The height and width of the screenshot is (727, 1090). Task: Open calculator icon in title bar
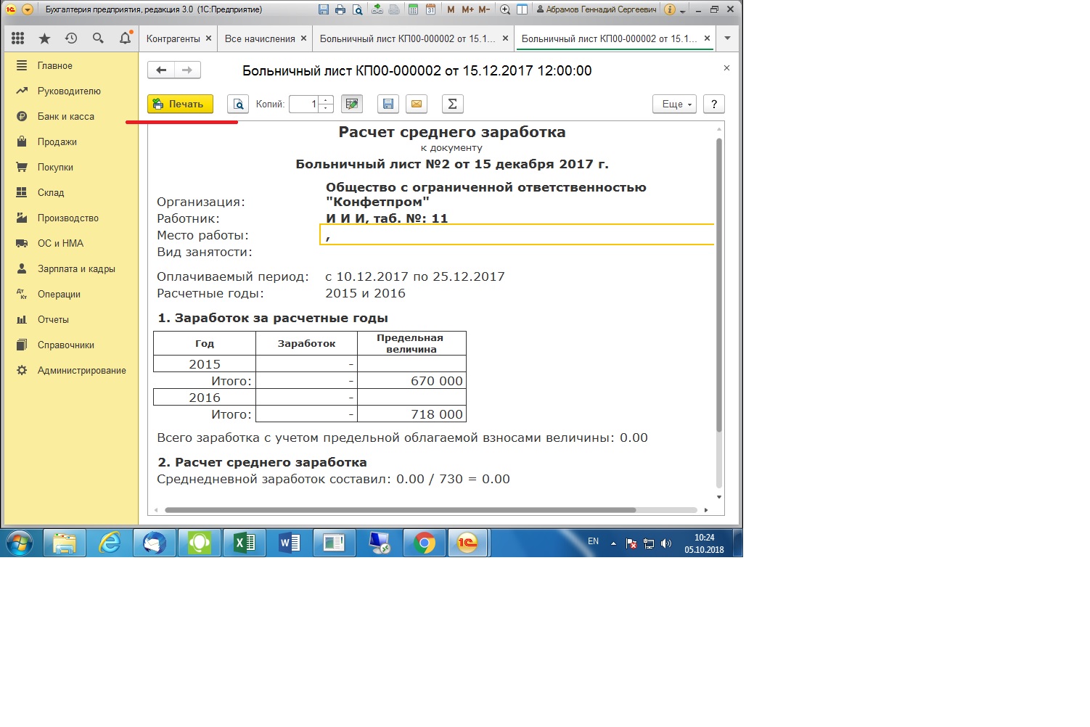(x=413, y=9)
